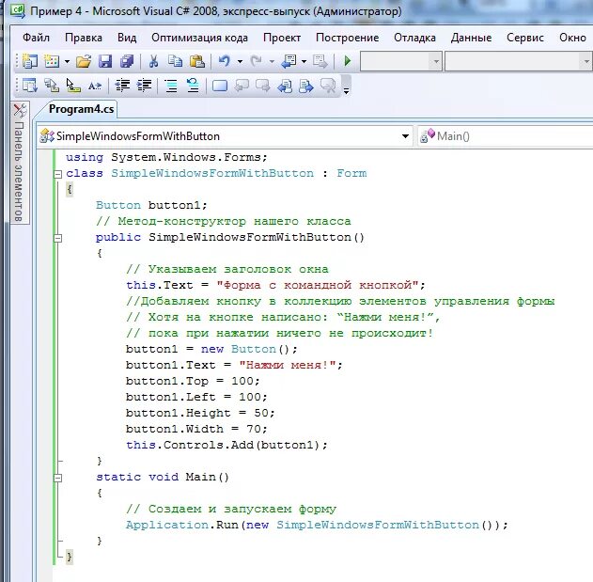Click the Open File folder icon
593x582 pixels.
pos(84,61)
